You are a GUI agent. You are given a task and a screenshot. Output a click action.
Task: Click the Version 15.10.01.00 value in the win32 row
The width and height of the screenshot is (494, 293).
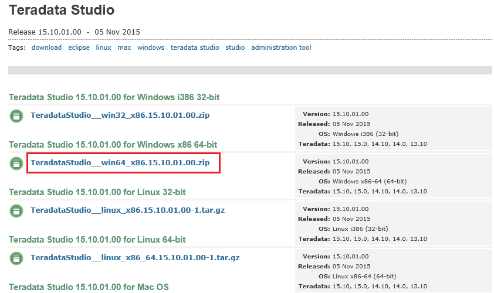351,114
